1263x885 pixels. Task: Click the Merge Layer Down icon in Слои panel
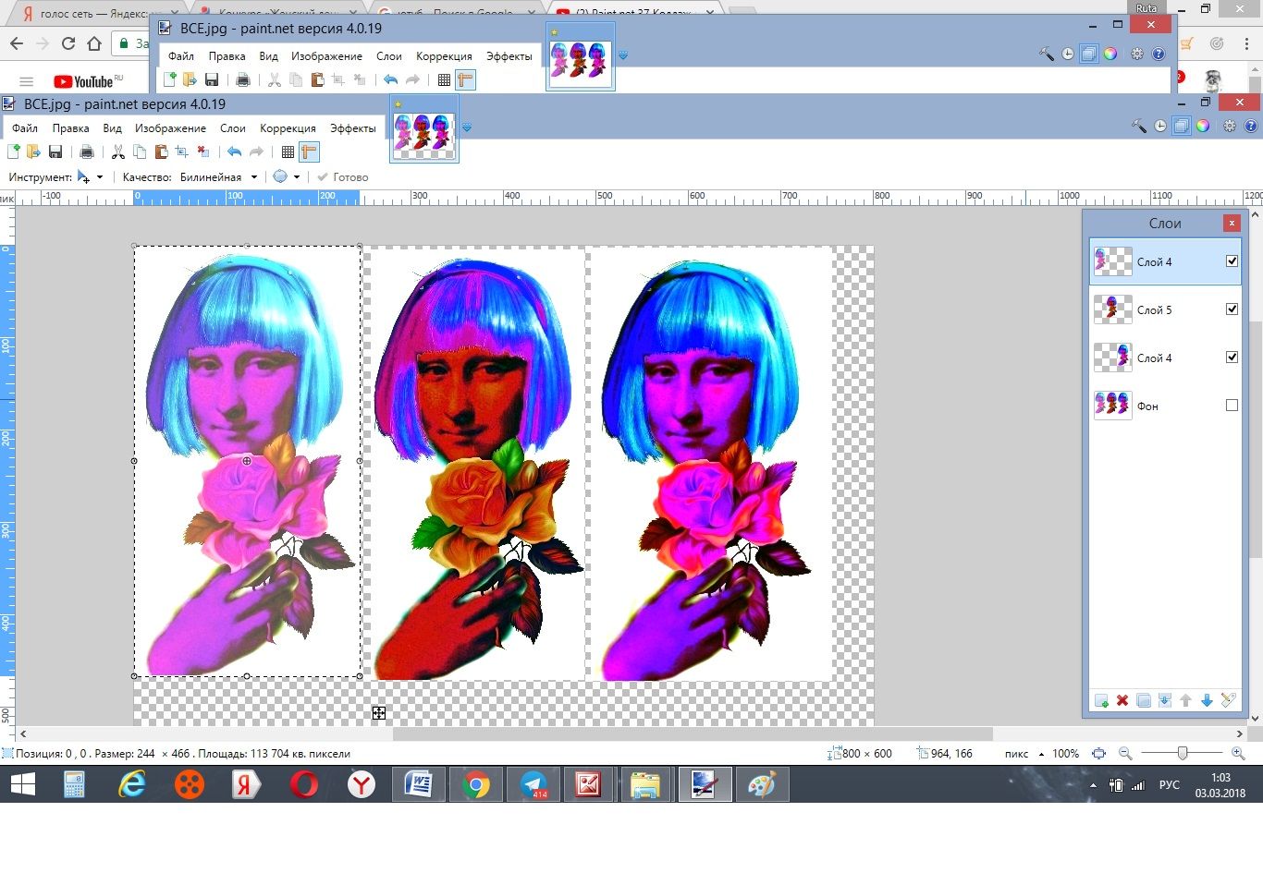(1165, 701)
